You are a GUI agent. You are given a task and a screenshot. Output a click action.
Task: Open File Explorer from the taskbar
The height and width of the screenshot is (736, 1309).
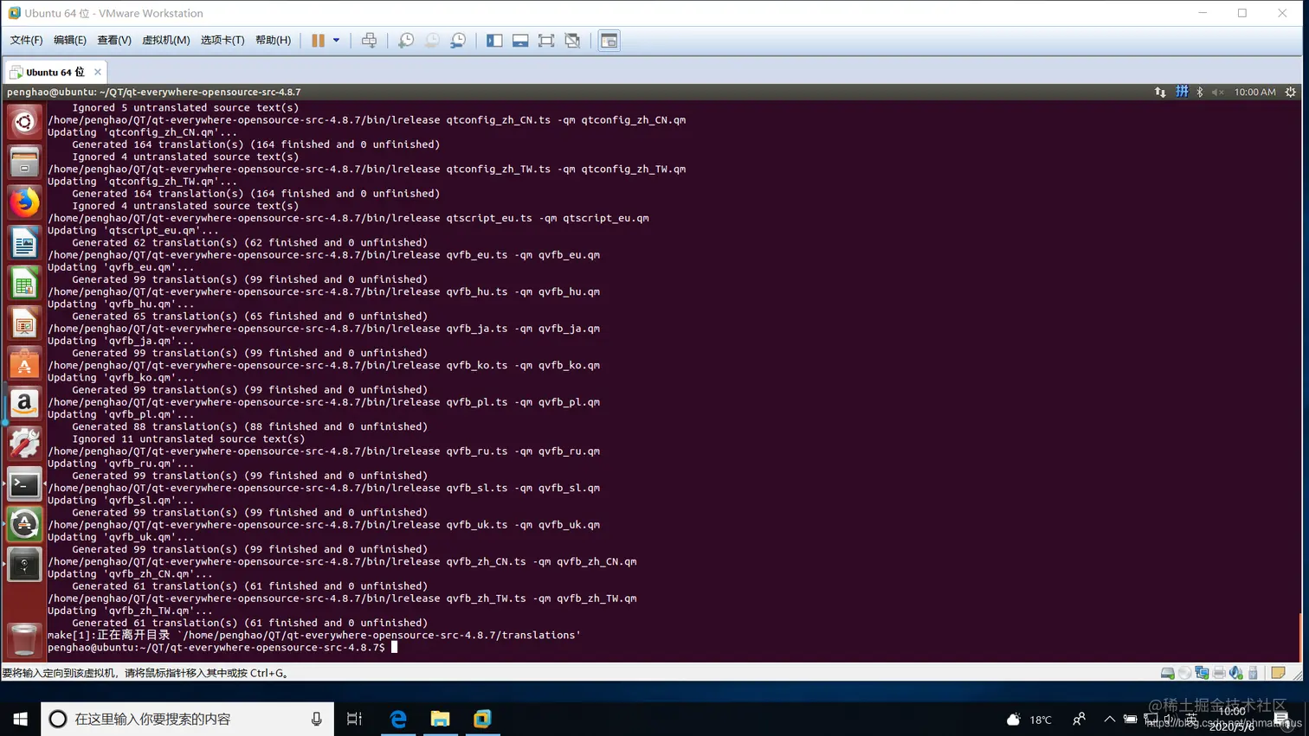point(440,719)
